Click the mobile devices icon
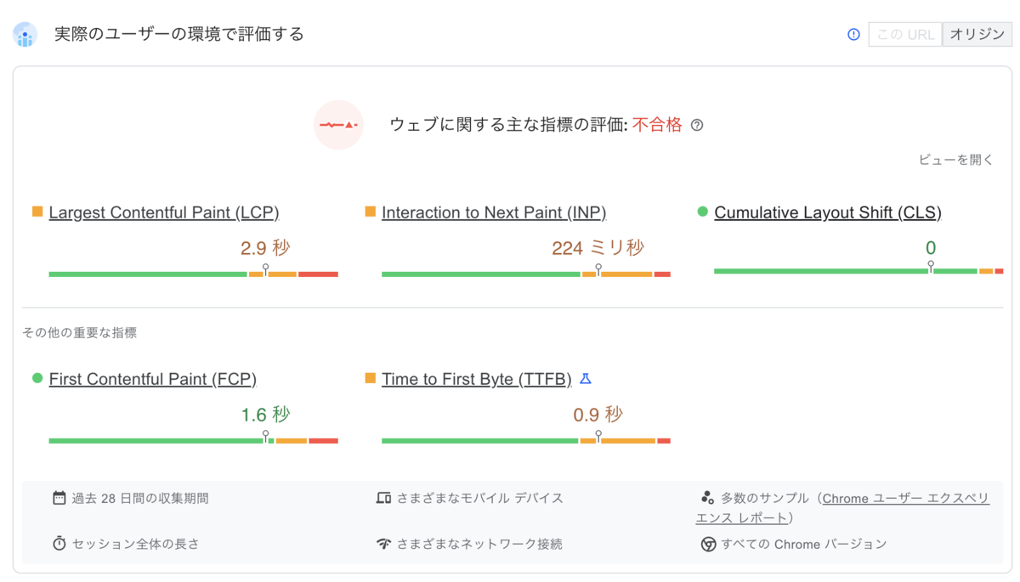This screenshot has height=582, width=1020. point(383,498)
